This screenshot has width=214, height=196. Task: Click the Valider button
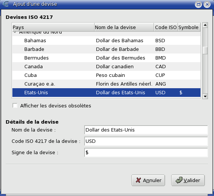point(188,180)
